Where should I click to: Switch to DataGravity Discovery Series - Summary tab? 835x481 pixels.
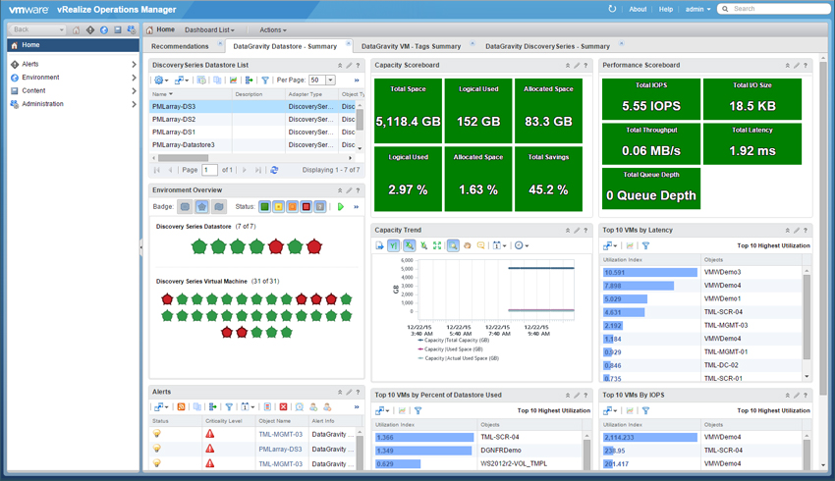point(547,46)
